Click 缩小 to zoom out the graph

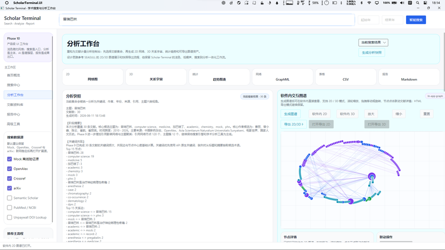click(x=399, y=114)
